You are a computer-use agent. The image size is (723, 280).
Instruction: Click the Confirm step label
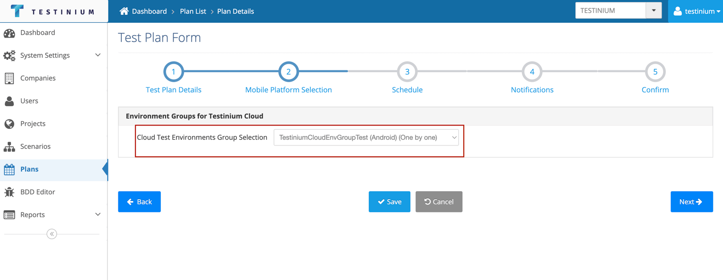tap(655, 90)
